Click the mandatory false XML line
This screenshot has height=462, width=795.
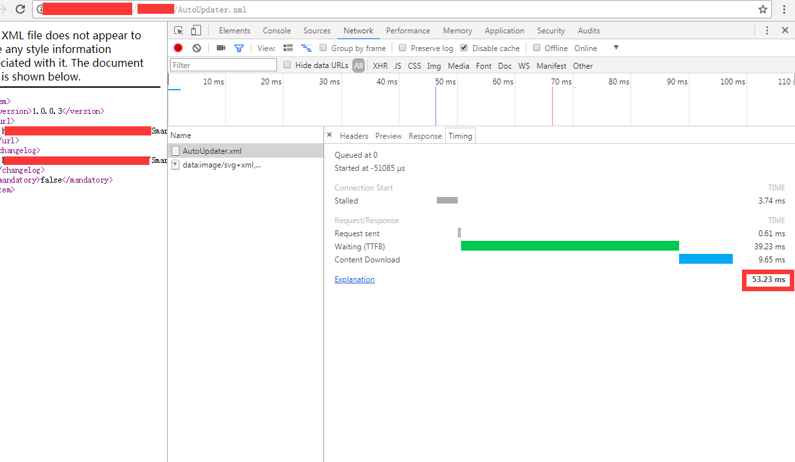tap(56, 180)
